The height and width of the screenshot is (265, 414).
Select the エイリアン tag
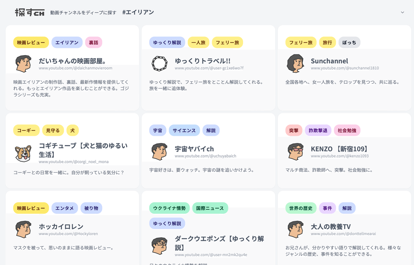[67, 42]
